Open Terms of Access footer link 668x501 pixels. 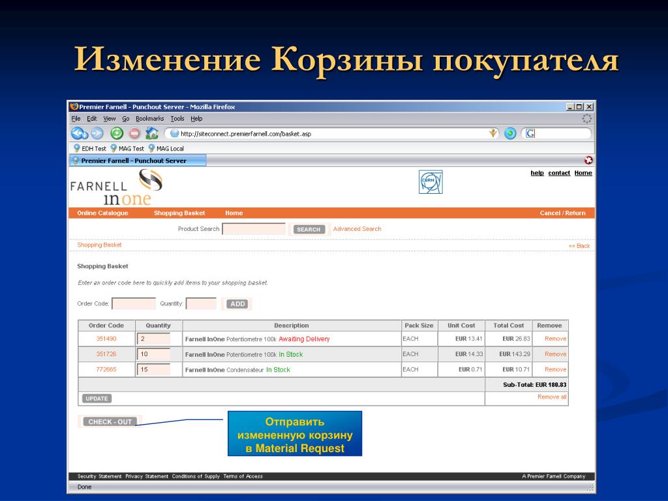[x=243, y=476]
